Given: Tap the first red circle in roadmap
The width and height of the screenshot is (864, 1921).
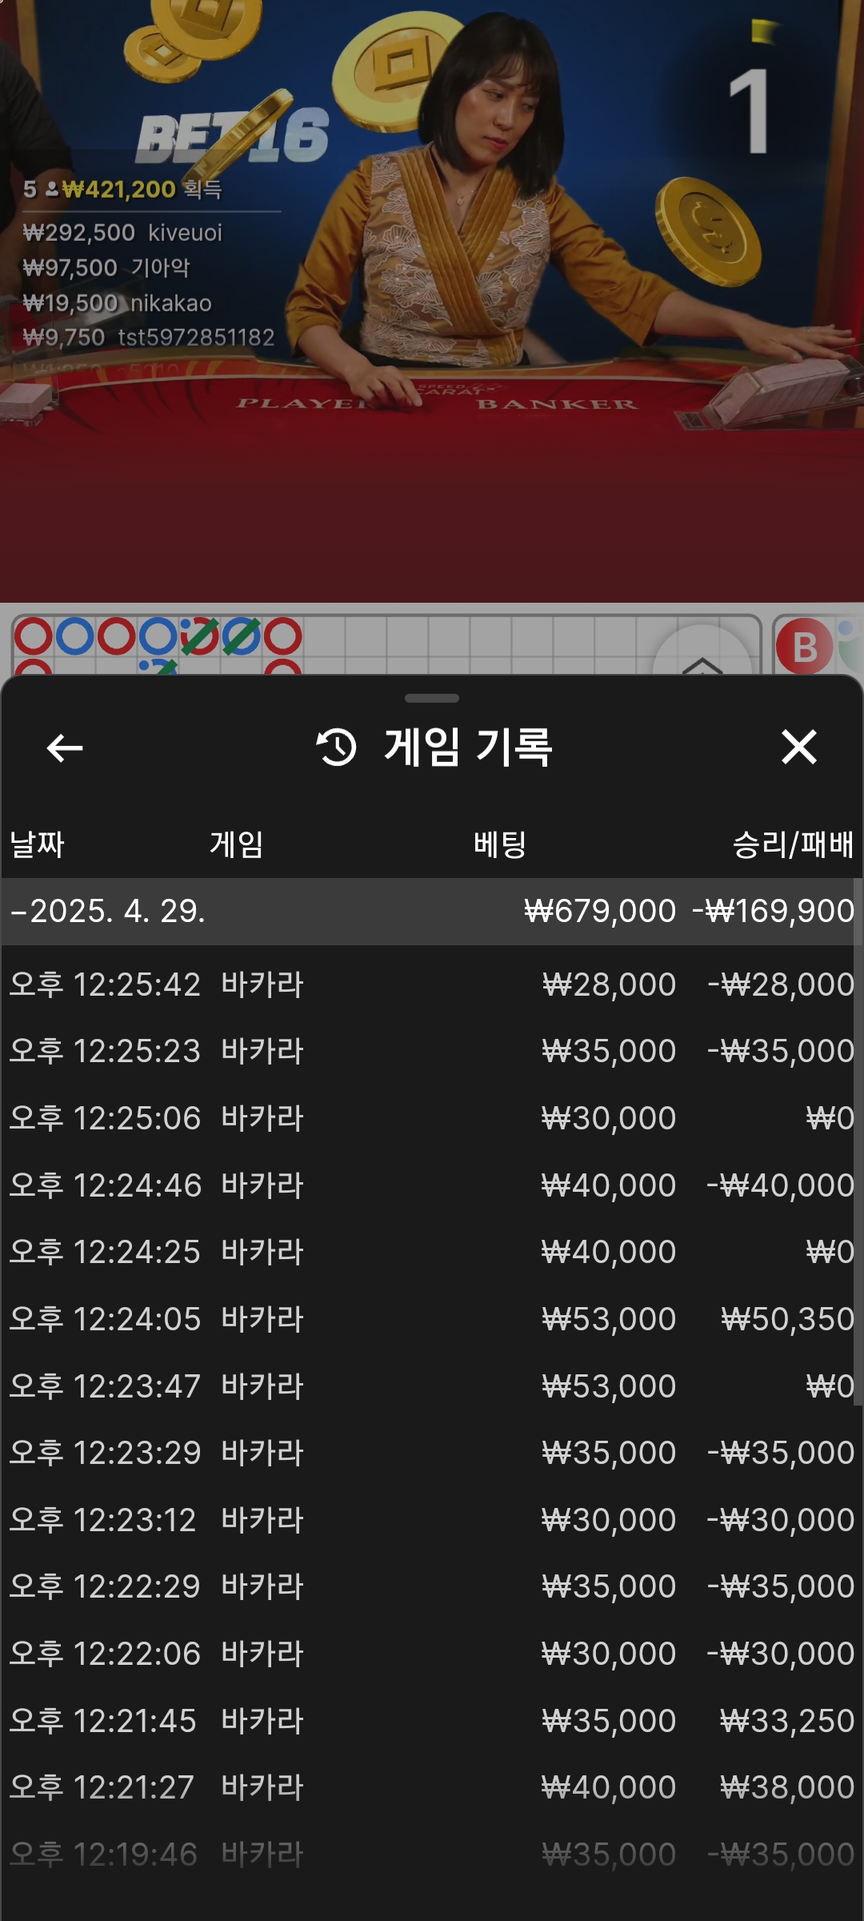Looking at the screenshot, I should tap(34, 636).
